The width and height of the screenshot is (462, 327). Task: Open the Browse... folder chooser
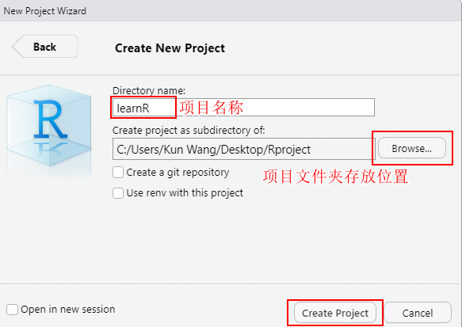click(411, 148)
